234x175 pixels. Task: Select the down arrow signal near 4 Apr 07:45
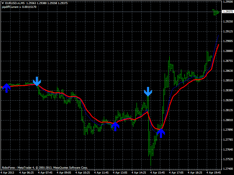pos(37,81)
